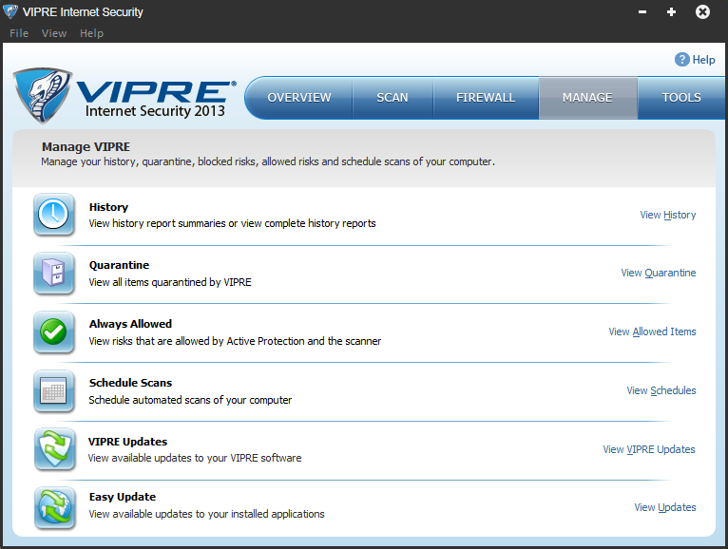
Task: Click the title bar VIPRE app icon
Action: [10, 11]
